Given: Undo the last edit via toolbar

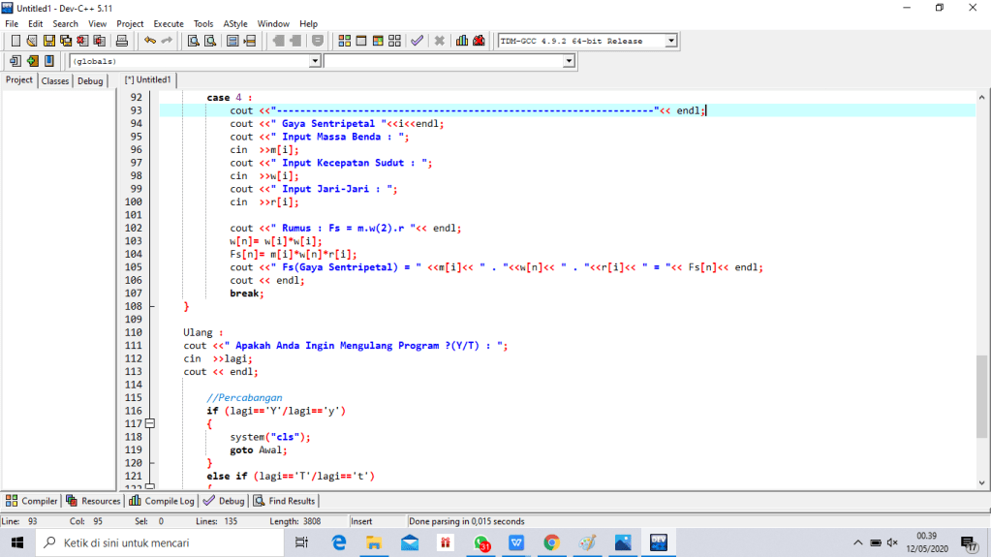Looking at the screenshot, I should 149,41.
